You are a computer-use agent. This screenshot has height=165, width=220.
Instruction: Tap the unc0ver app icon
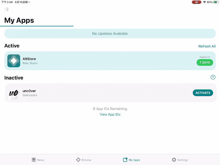click(14, 93)
